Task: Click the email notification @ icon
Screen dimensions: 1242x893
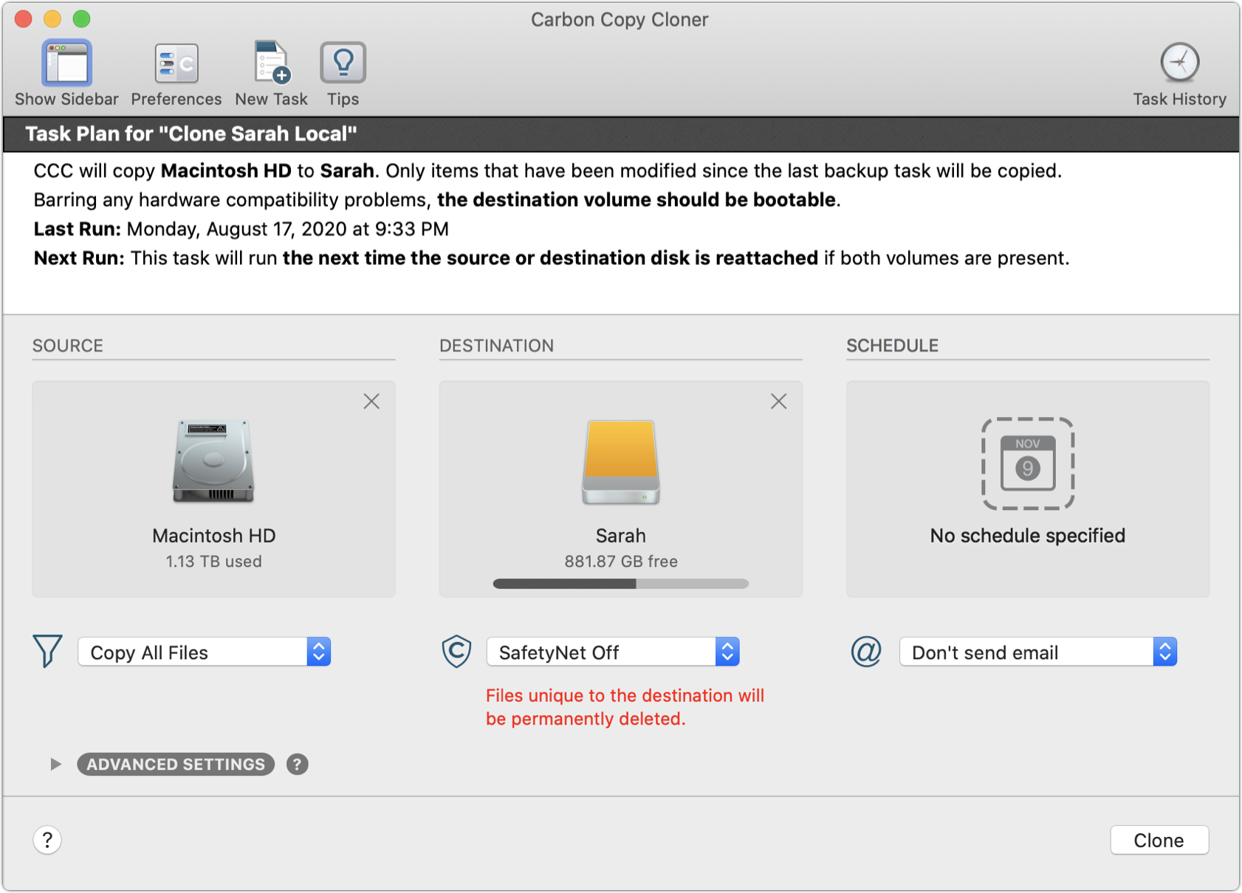Action: click(x=866, y=652)
